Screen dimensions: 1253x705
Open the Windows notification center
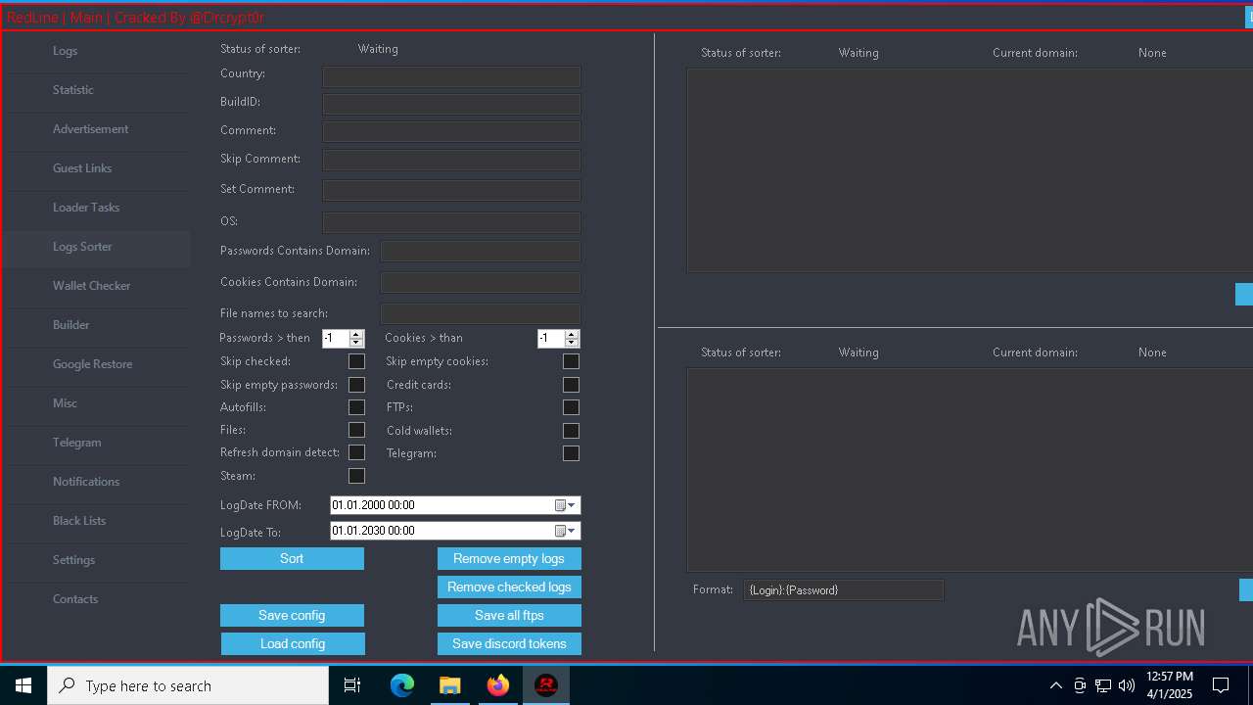[1221, 685]
